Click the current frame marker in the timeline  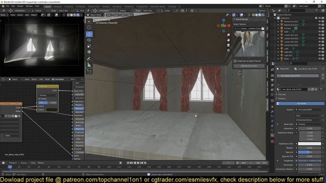10,167
